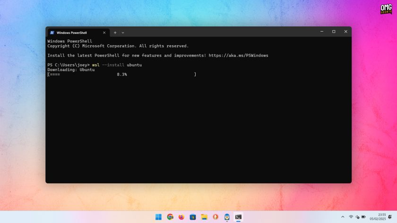Open a new terminal tab
The width and height of the screenshot is (397, 223).
115,33
